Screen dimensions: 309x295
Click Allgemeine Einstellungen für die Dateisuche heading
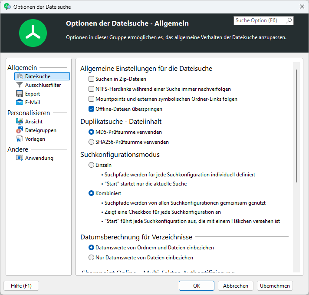pyautogui.click(x=146, y=69)
